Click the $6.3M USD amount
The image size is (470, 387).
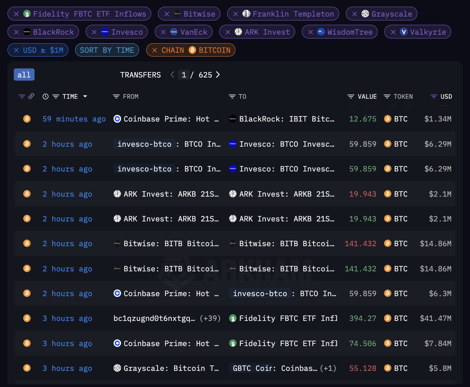440,294
